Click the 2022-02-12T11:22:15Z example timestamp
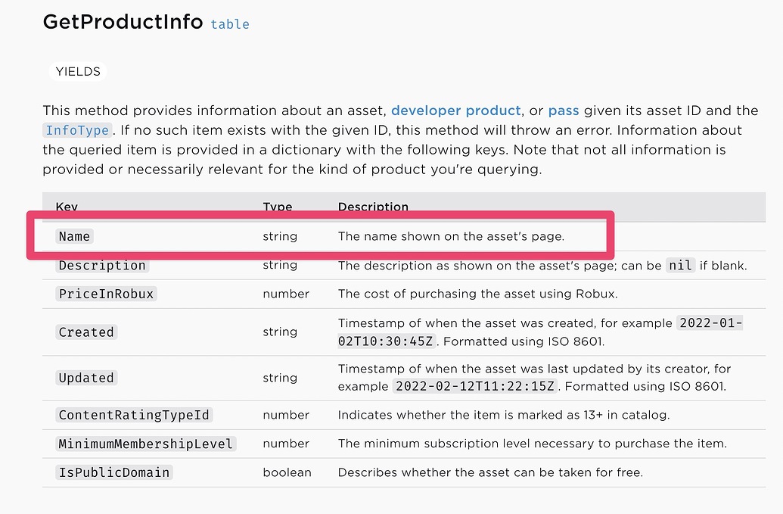783x514 pixels. pyautogui.click(x=476, y=386)
